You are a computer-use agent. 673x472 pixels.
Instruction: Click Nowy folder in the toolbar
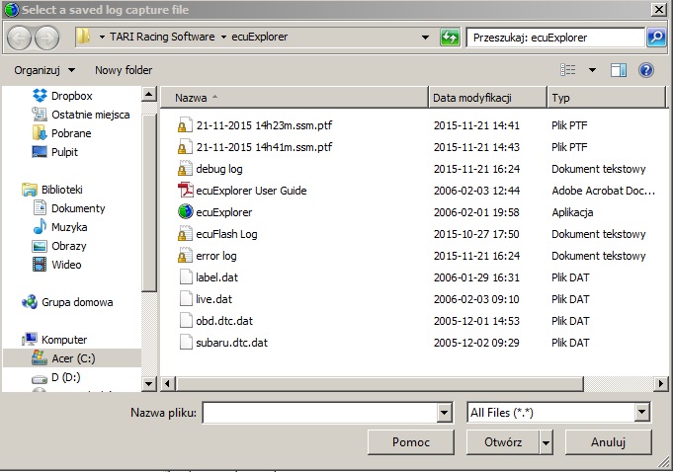tap(124, 70)
